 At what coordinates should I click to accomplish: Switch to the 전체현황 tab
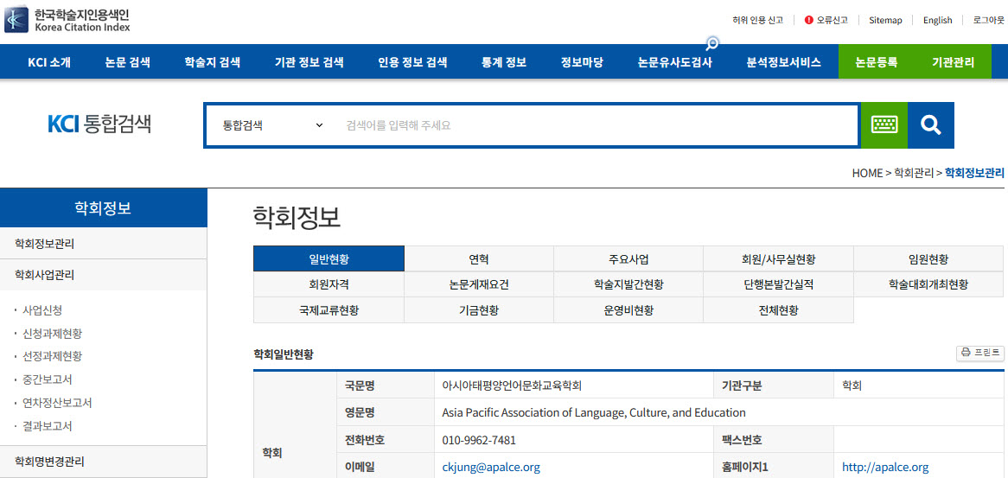[778, 310]
